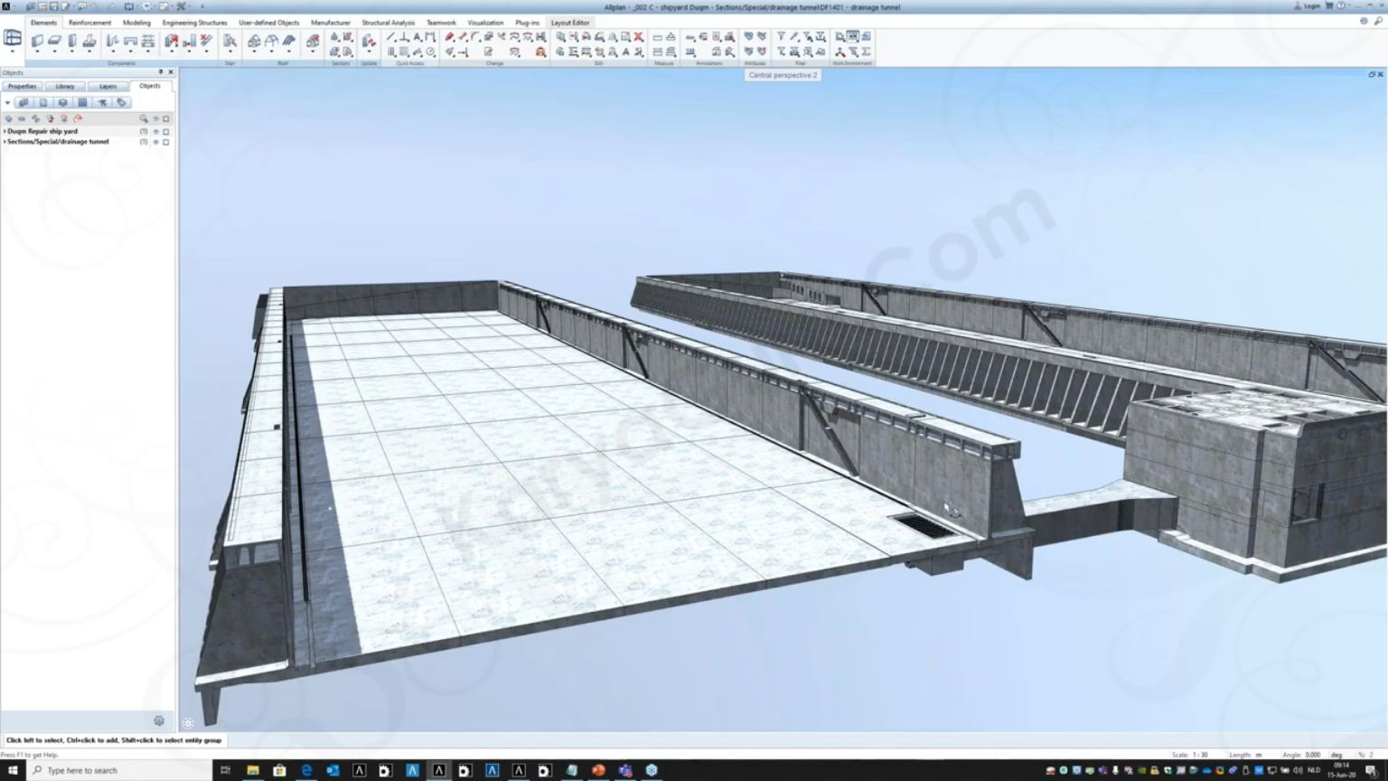Expand the Sections/Special/drainage tunnel entry
The image size is (1388, 781).
click(x=5, y=142)
